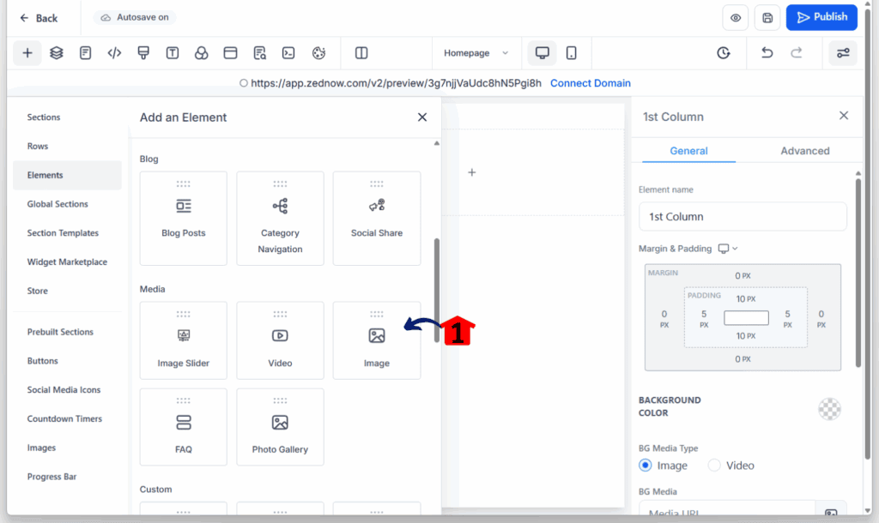The height and width of the screenshot is (523, 879).
Task: Open the Connect Domain link
Action: point(591,83)
